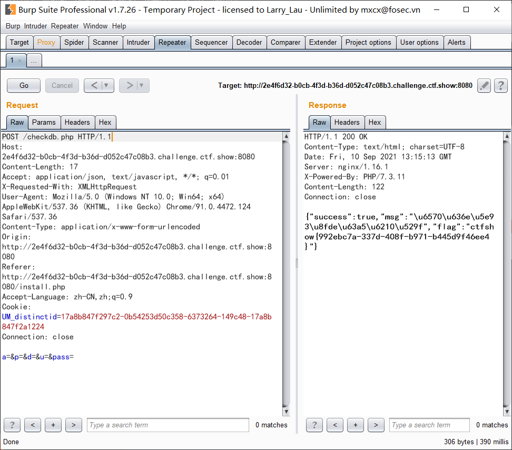This screenshot has height=450, width=512.
Task: Send the request with the Go button
Action: click(24, 85)
